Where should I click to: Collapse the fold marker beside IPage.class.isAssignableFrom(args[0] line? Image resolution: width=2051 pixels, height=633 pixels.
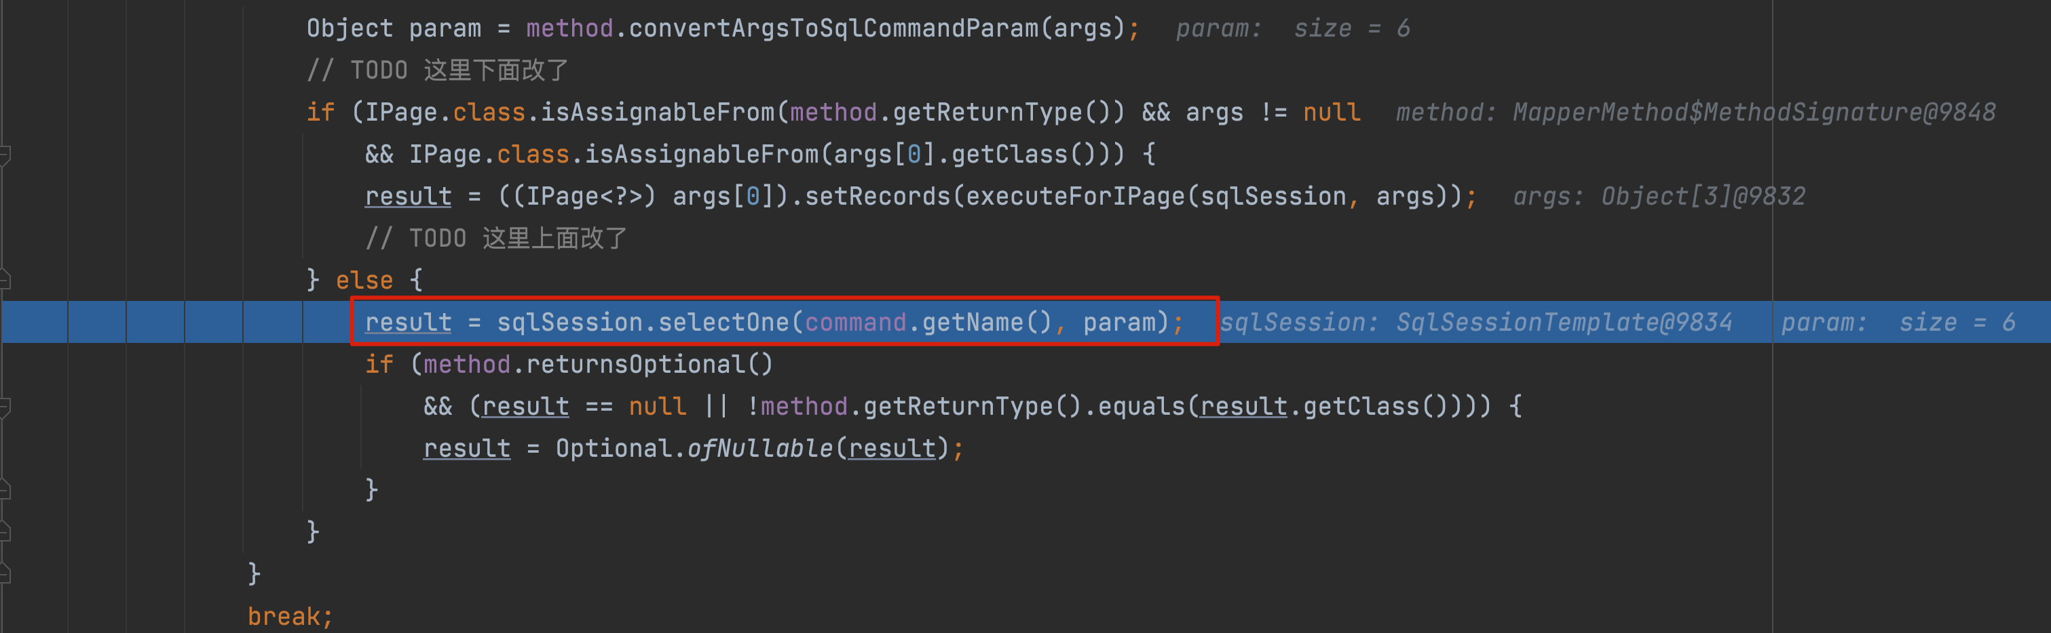4,155
